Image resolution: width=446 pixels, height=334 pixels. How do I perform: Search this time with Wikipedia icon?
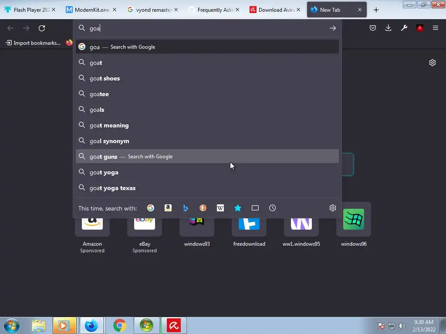220,208
